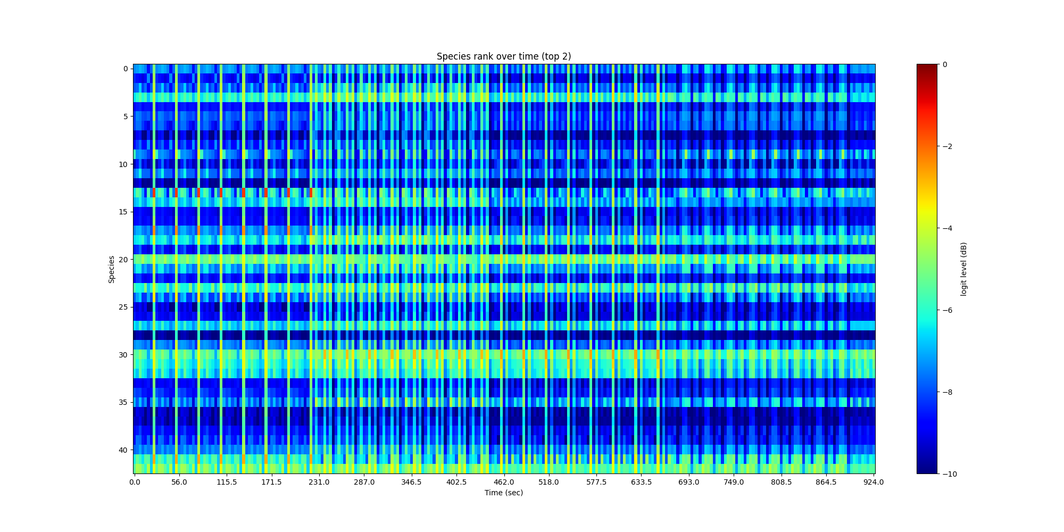Image resolution: width=1064 pixels, height=532 pixels.
Task: Click the plot title "Species rank over time"
Action: tap(503, 56)
